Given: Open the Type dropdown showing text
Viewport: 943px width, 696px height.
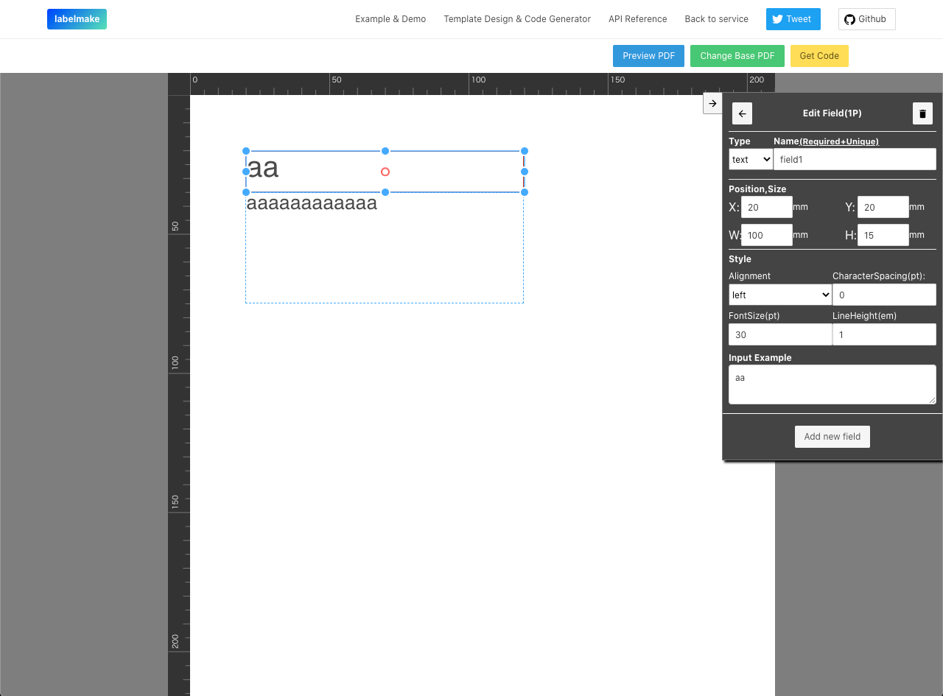Looking at the screenshot, I should [750, 158].
